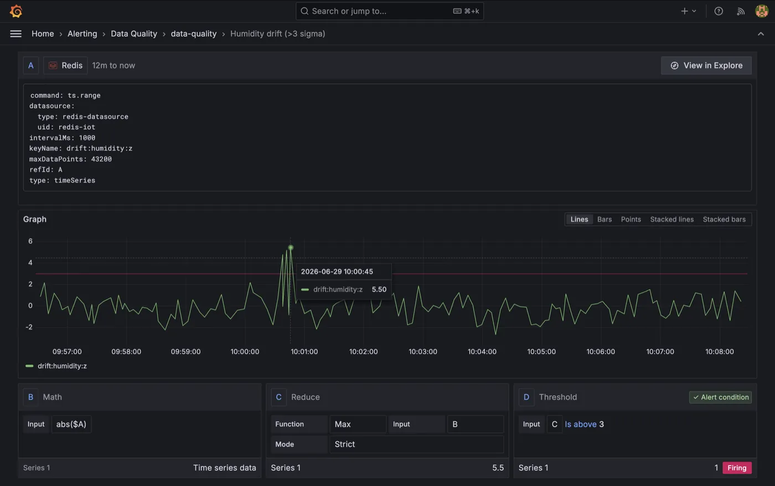Click the threshold value 3
Image resolution: width=775 pixels, height=486 pixels.
[x=602, y=424]
